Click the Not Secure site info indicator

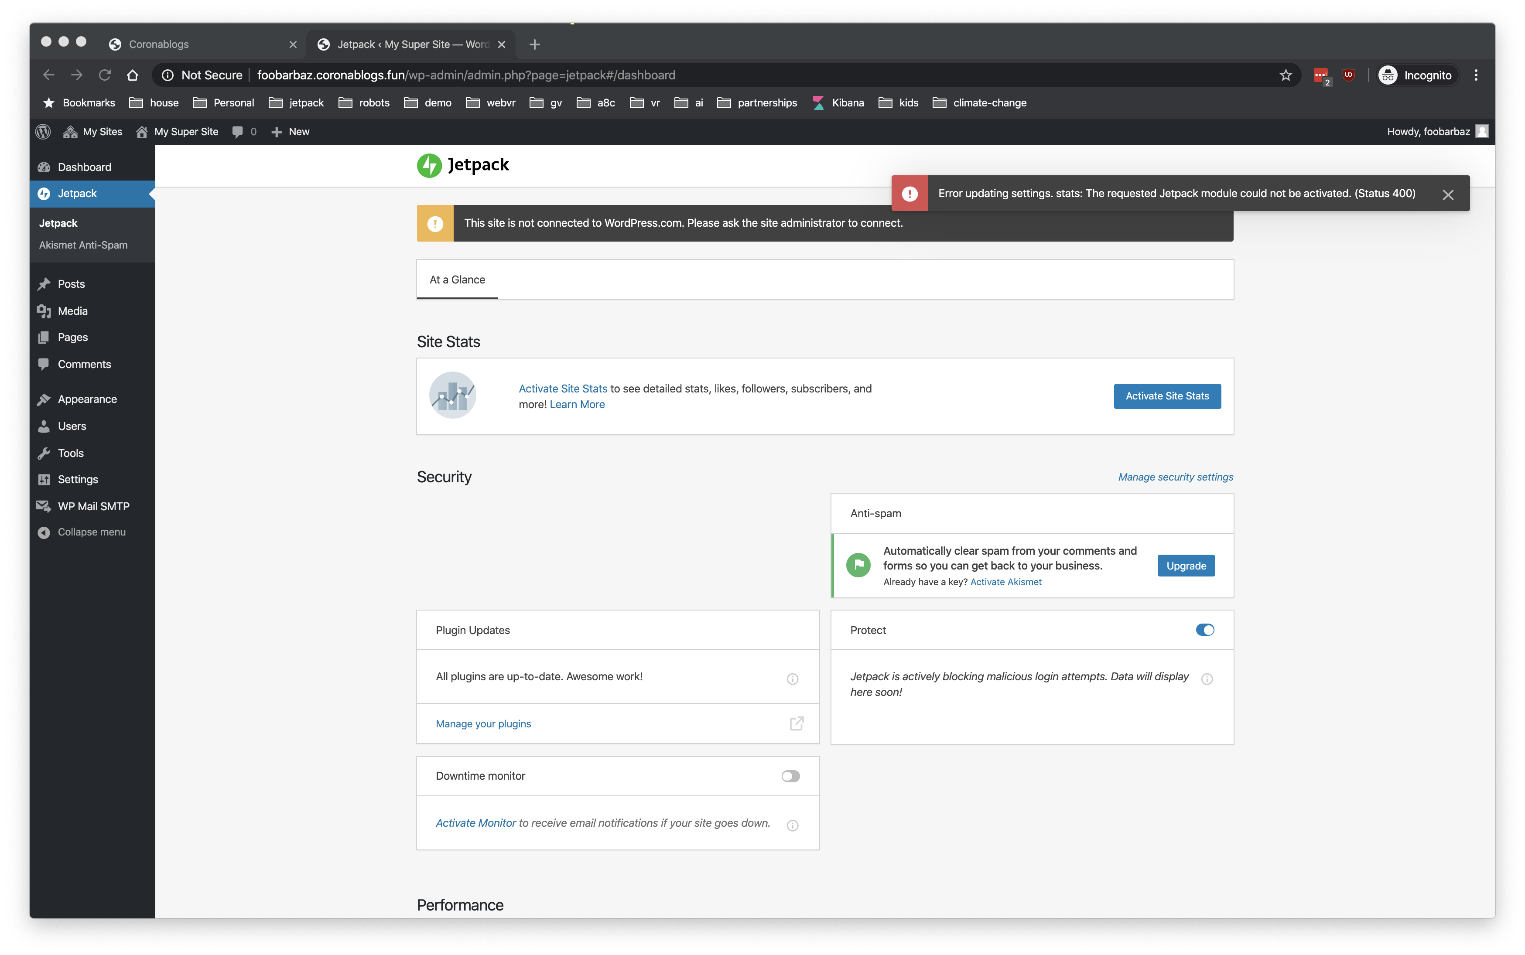click(202, 75)
